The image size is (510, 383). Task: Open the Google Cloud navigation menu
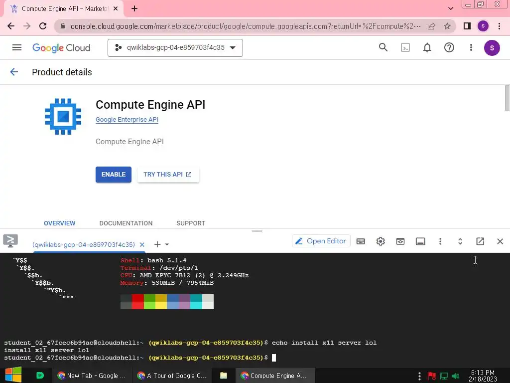[x=17, y=47]
